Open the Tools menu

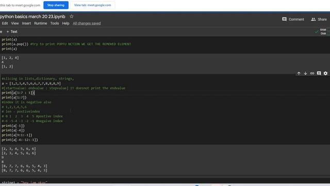(55, 23)
